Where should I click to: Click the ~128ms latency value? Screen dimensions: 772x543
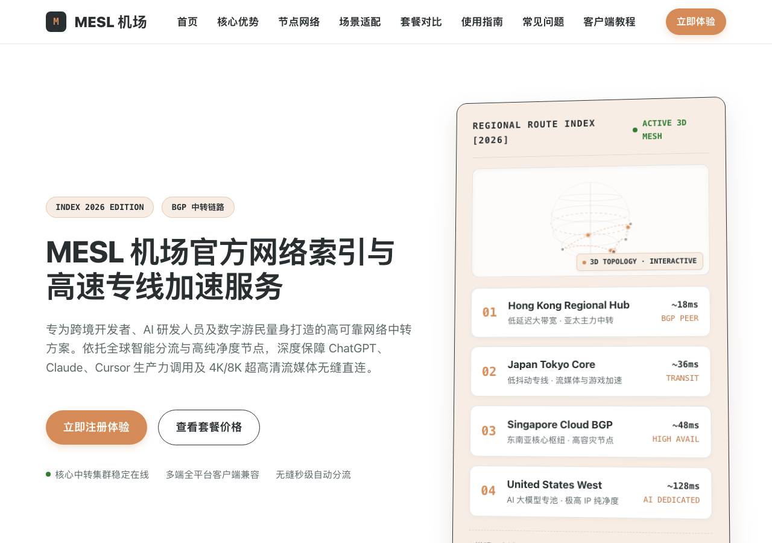pos(683,486)
